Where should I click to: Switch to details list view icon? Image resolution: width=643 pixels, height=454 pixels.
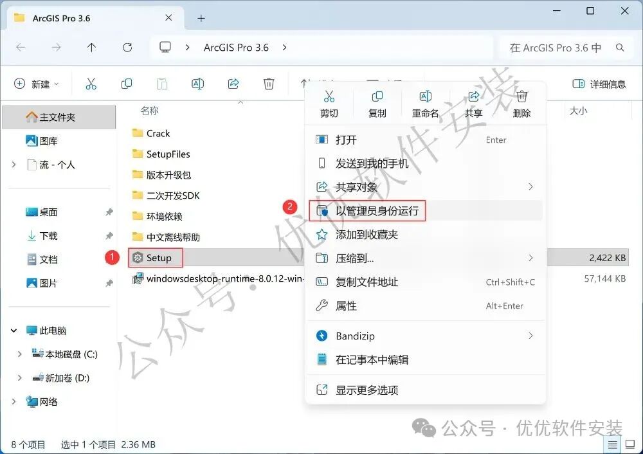point(612,444)
